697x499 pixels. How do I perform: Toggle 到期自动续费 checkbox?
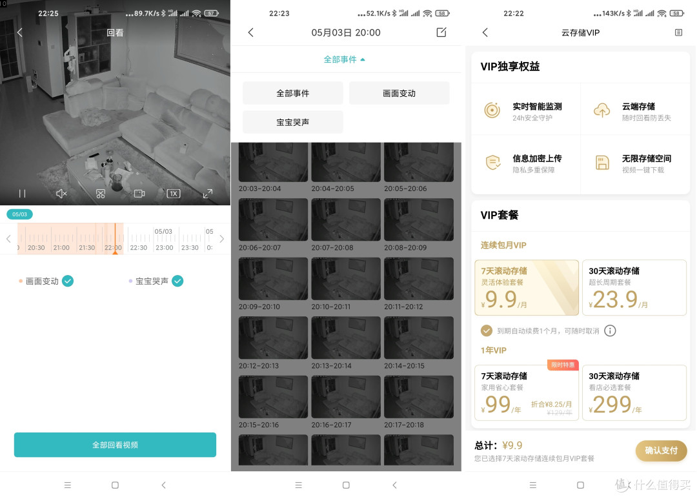487,331
